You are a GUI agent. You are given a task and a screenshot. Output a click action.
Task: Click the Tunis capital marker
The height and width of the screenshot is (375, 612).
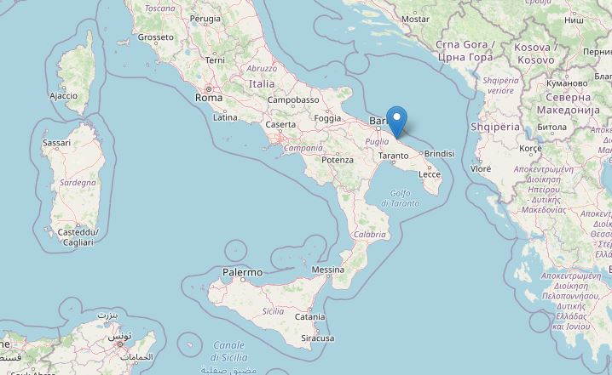tap(120, 344)
